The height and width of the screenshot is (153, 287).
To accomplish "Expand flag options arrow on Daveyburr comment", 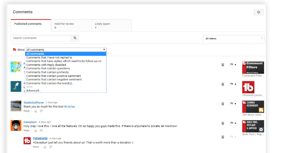I will (235, 123).
